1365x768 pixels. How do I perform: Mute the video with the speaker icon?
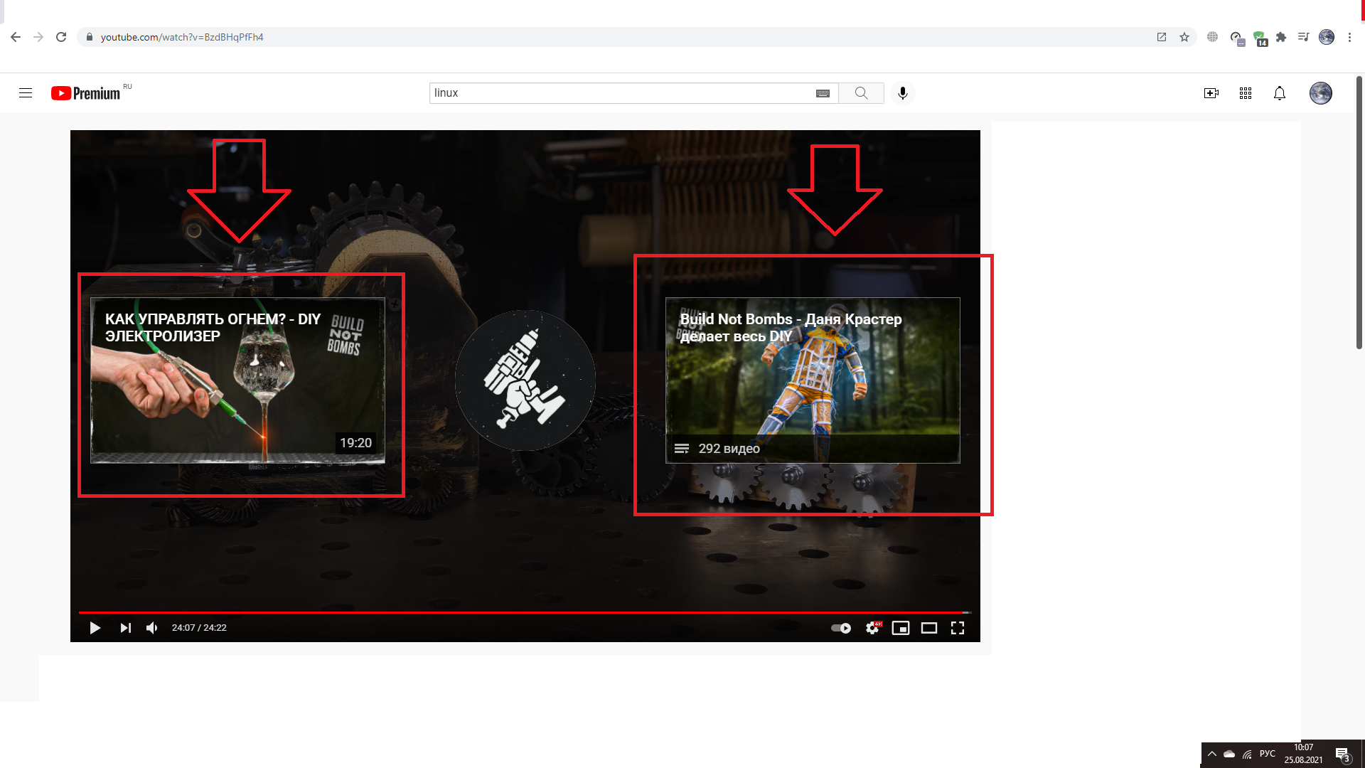(x=152, y=628)
